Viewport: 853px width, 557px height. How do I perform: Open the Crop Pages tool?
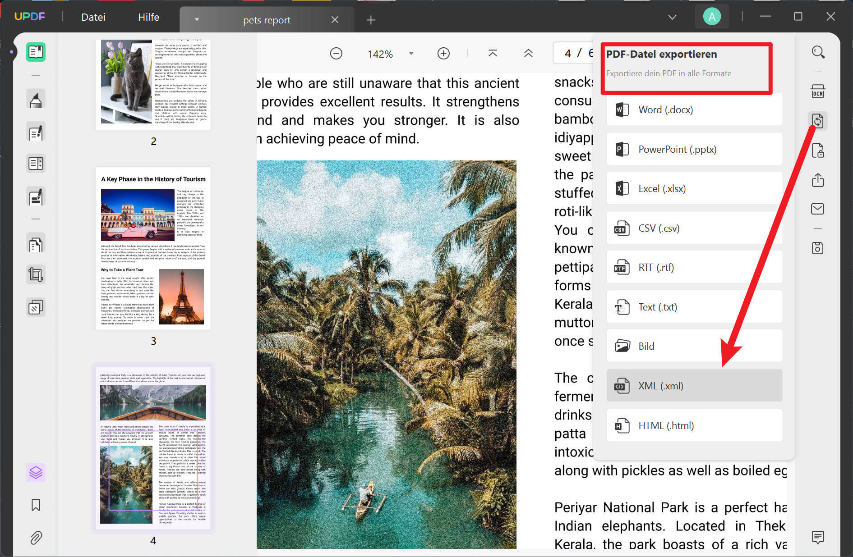pos(36,274)
